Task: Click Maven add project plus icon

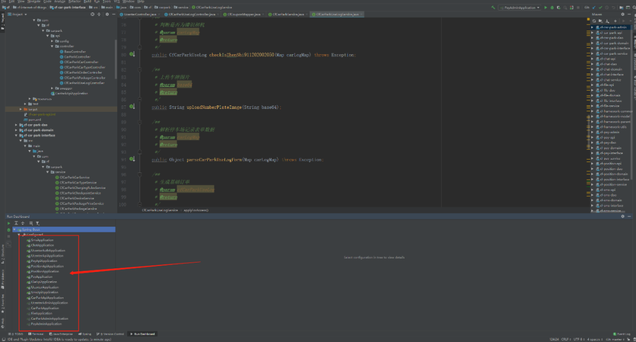Action: coord(615,21)
